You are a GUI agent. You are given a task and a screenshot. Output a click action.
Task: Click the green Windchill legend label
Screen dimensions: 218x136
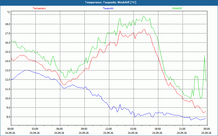click(x=177, y=8)
